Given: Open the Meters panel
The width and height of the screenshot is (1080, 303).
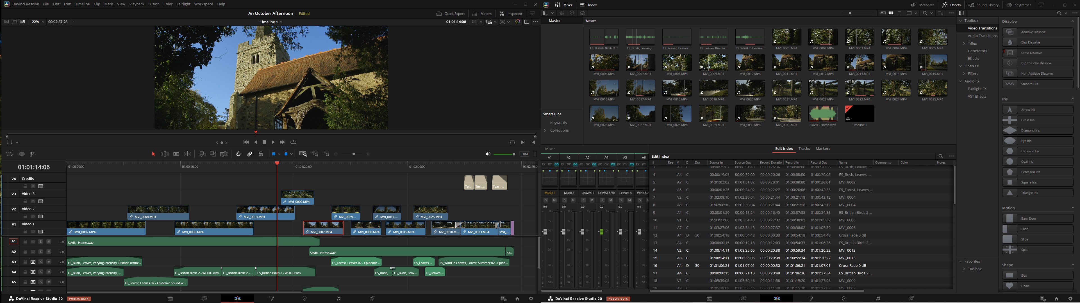Looking at the screenshot, I should coord(482,13).
